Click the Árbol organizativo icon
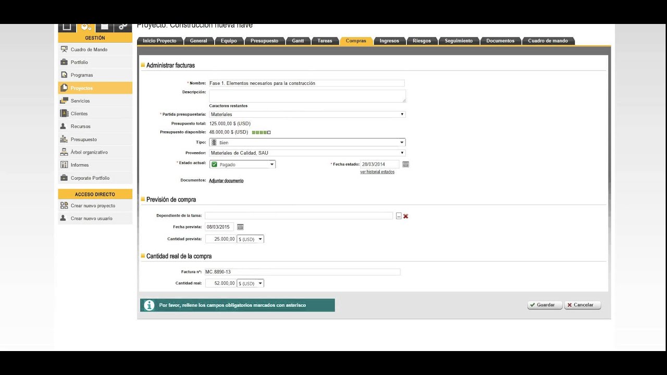 (x=64, y=152)
